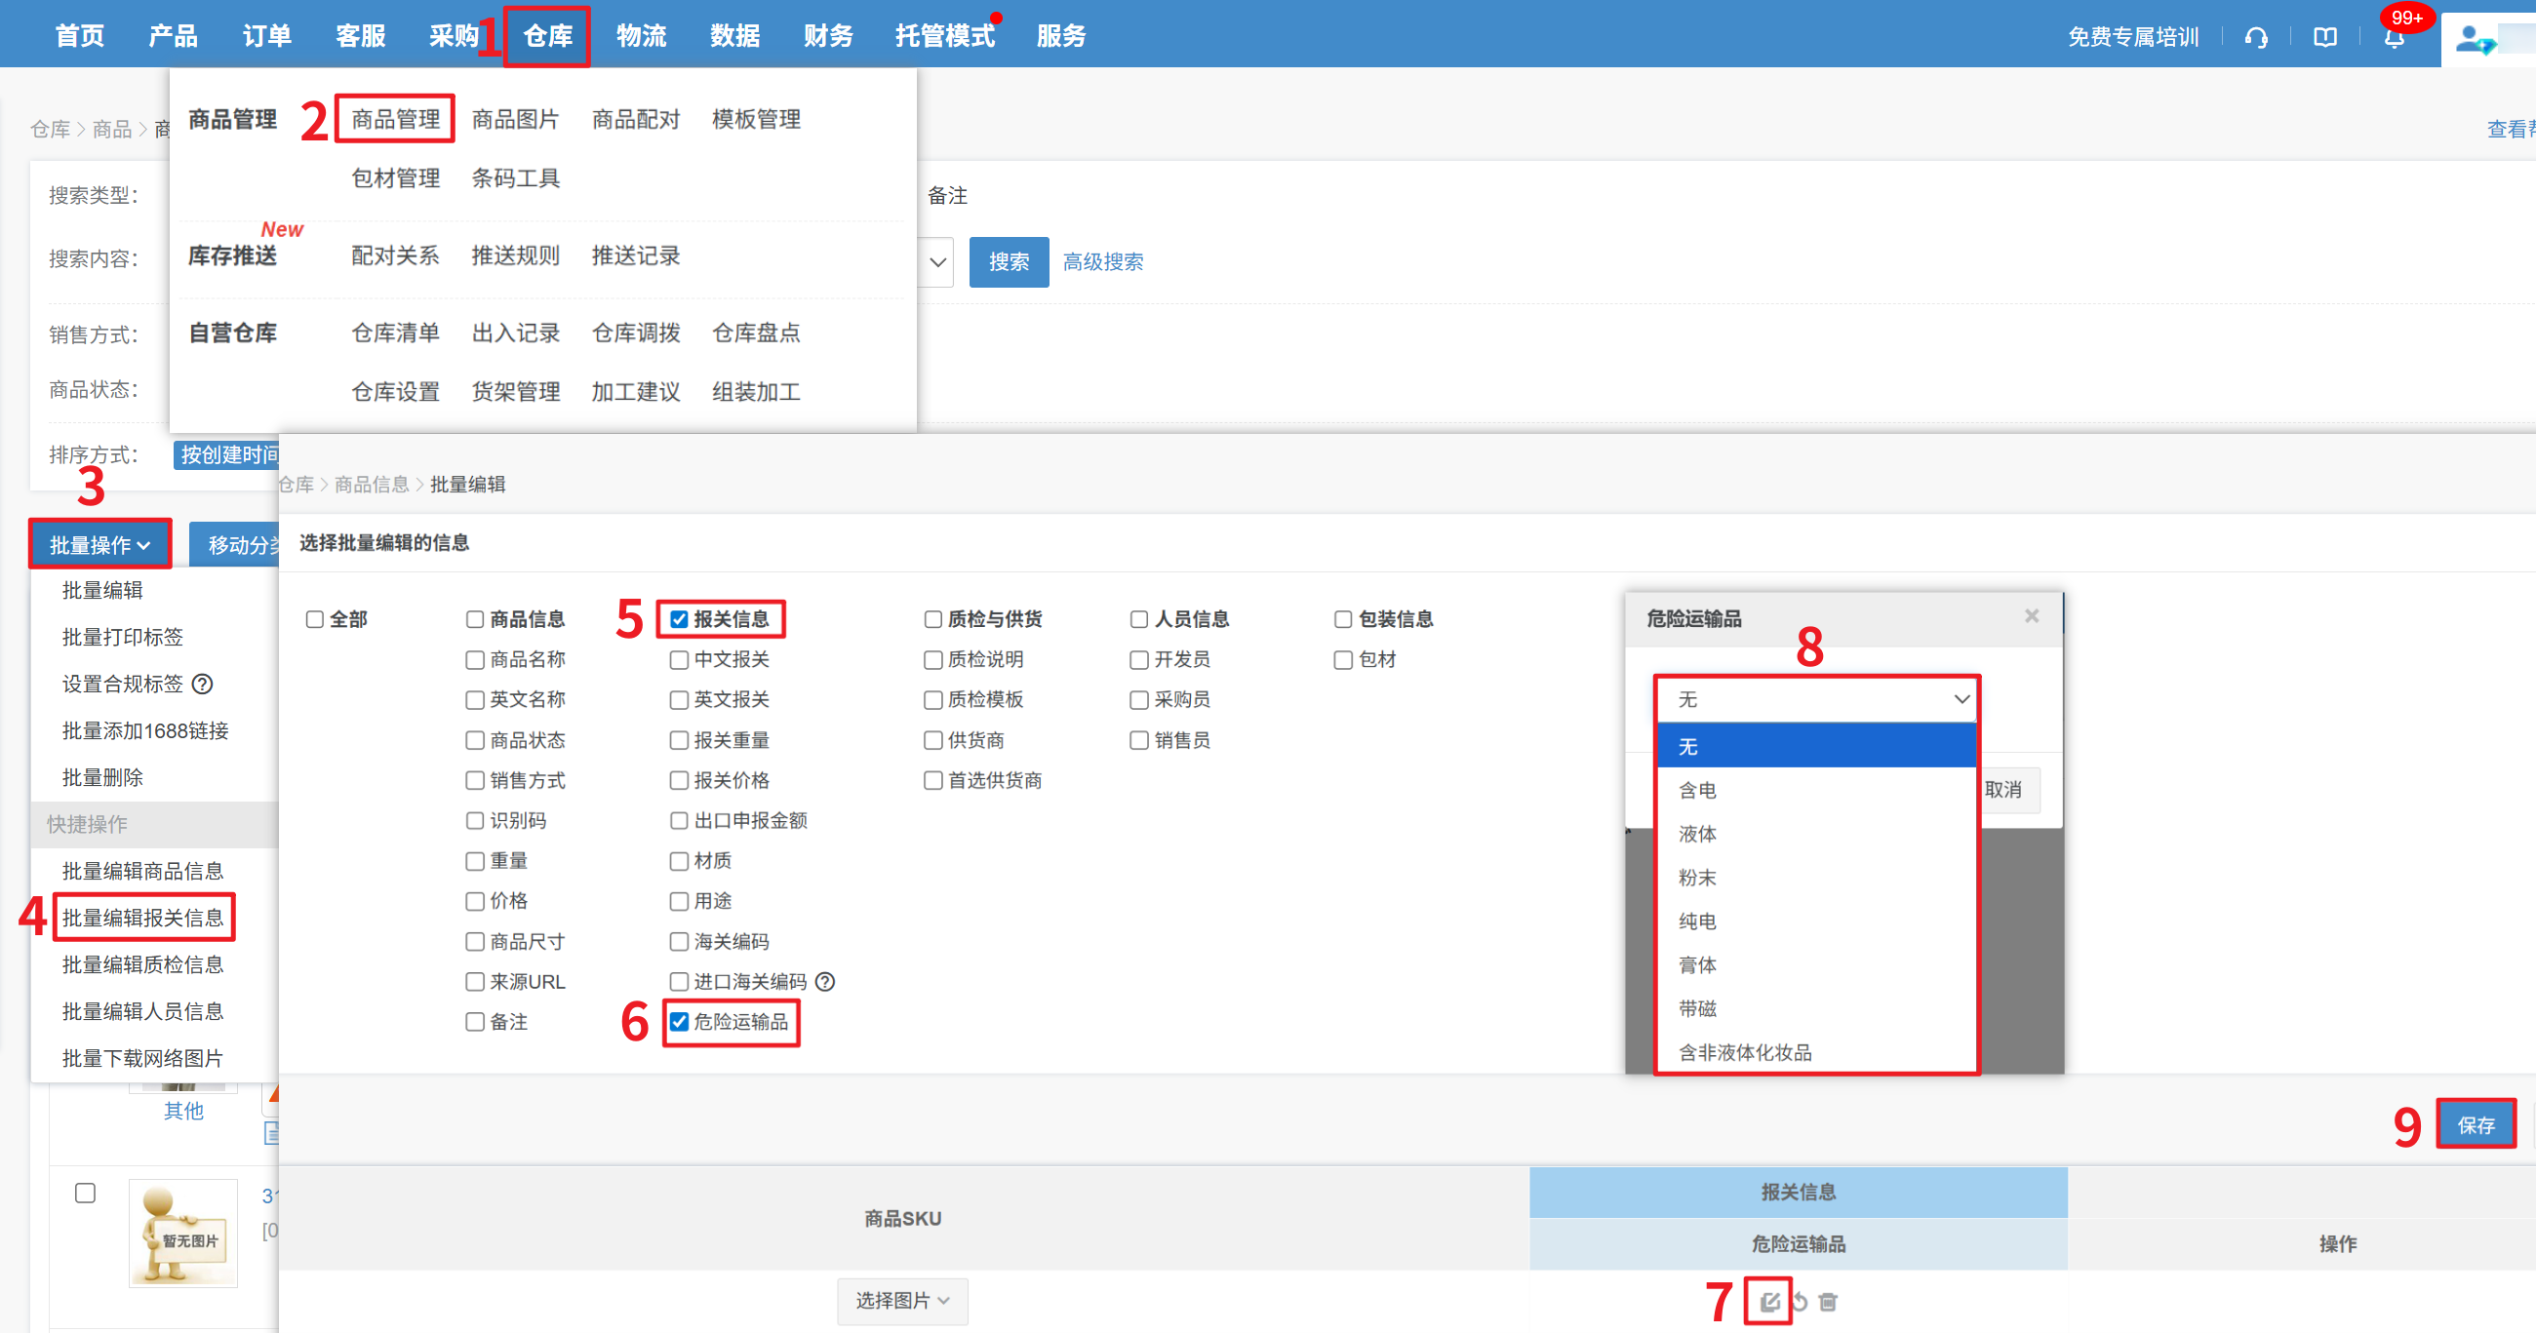Click the trash delete icon in table row
Screen dimensions: 2536x1333
(x=1828, y=1302)
